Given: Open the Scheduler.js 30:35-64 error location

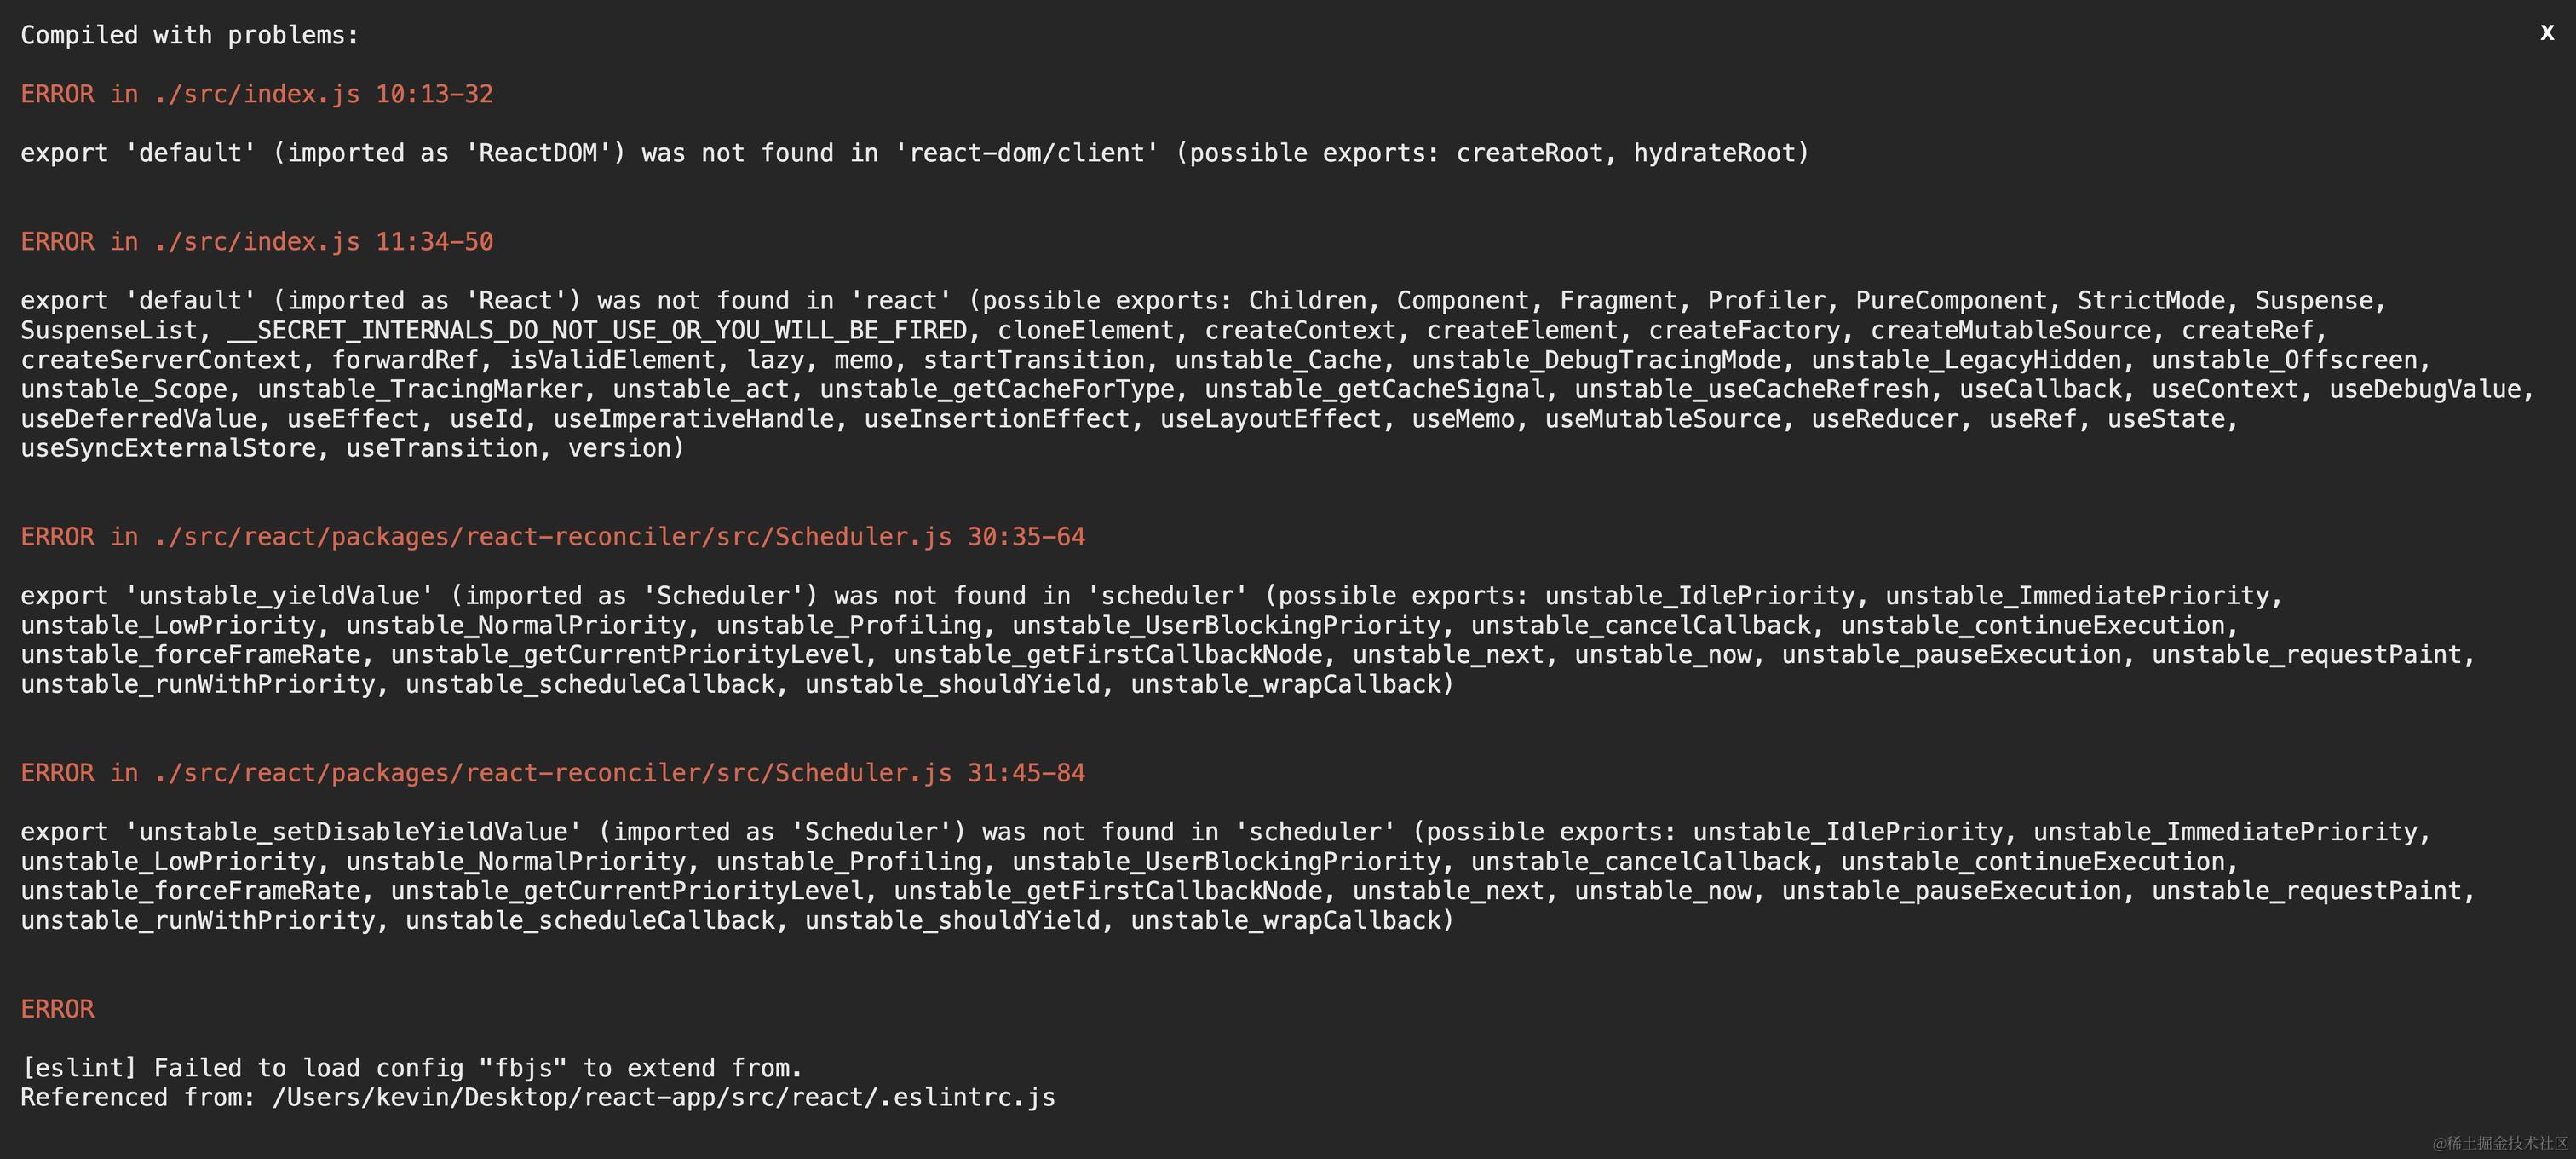Looking at the screenshot, I should click(x=553, y=537).
